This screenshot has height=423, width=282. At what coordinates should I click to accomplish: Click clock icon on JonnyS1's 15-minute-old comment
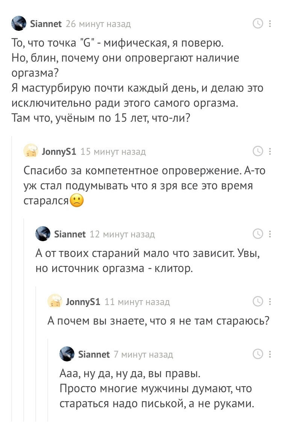pyautogui.click(x=258, y=151)
